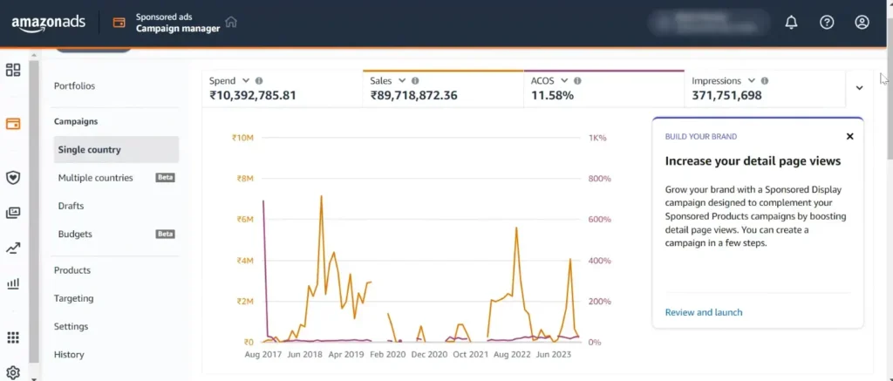The image size is (893, 381).
Task: Close the Build your brand card
Action: point(849,136)
